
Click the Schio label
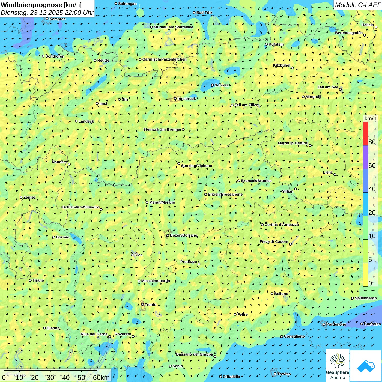178,366
